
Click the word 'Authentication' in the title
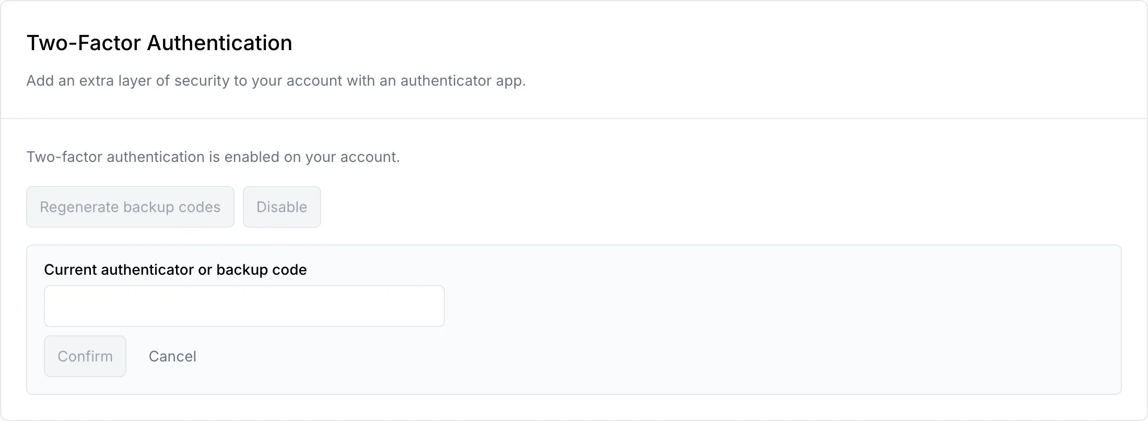(x=219, y=43)
